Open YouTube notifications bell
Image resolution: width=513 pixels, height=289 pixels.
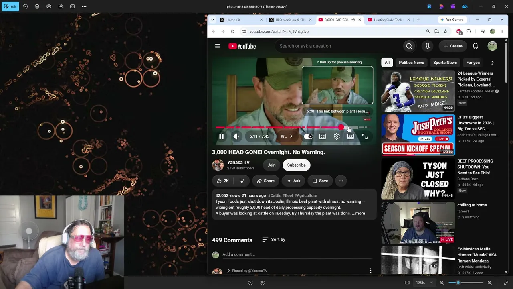click(x=475, y=46)
